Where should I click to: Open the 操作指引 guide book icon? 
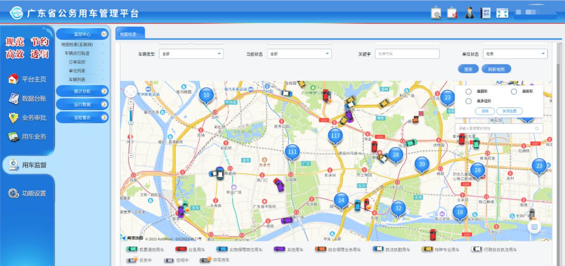(x=486, y=13)
